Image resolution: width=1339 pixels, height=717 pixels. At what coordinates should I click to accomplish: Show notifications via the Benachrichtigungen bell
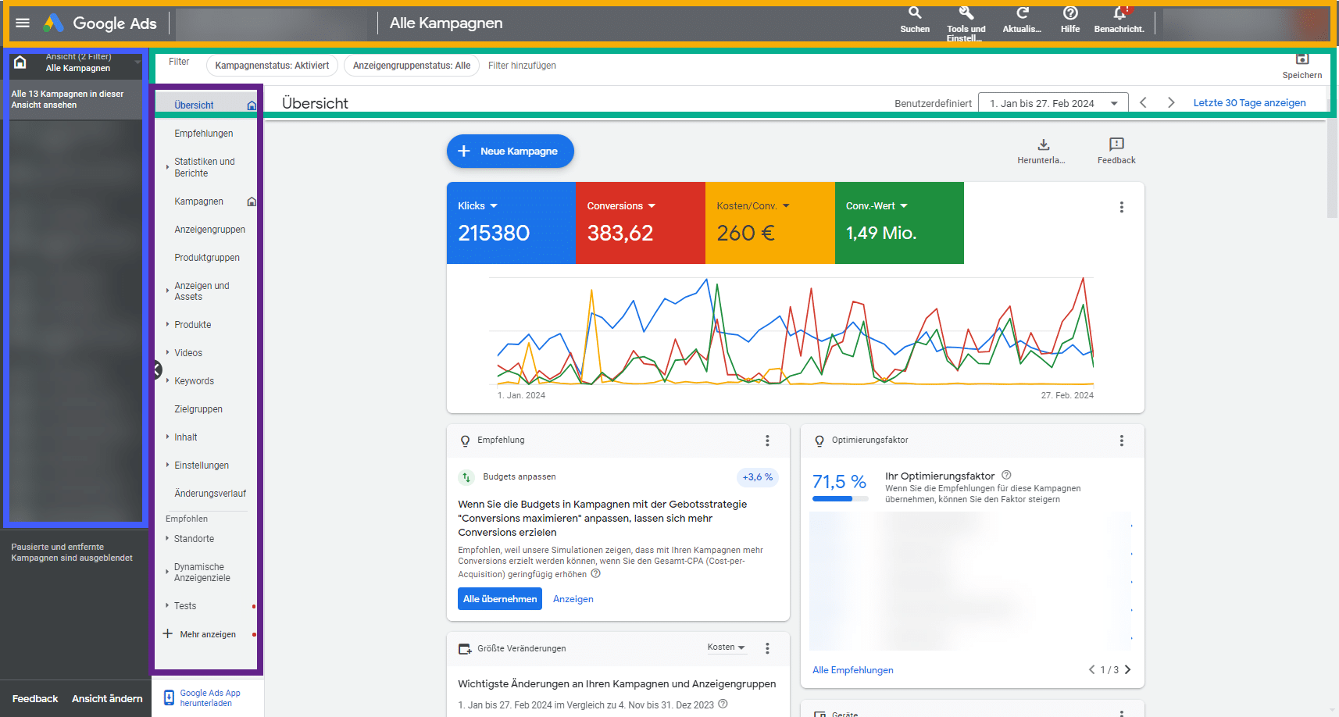(1119, 12)
